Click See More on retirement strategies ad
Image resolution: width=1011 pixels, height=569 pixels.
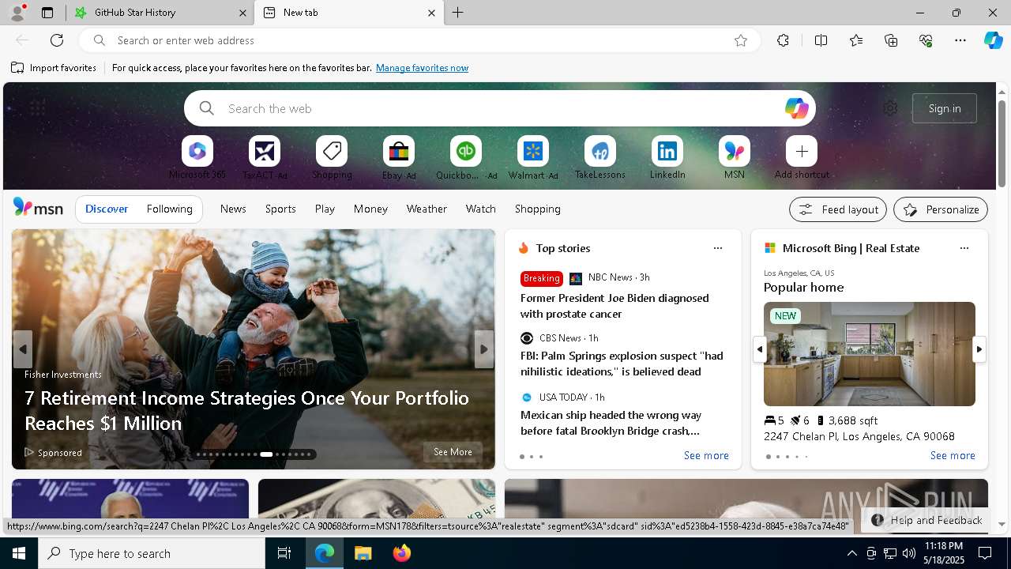coord(453,452)
